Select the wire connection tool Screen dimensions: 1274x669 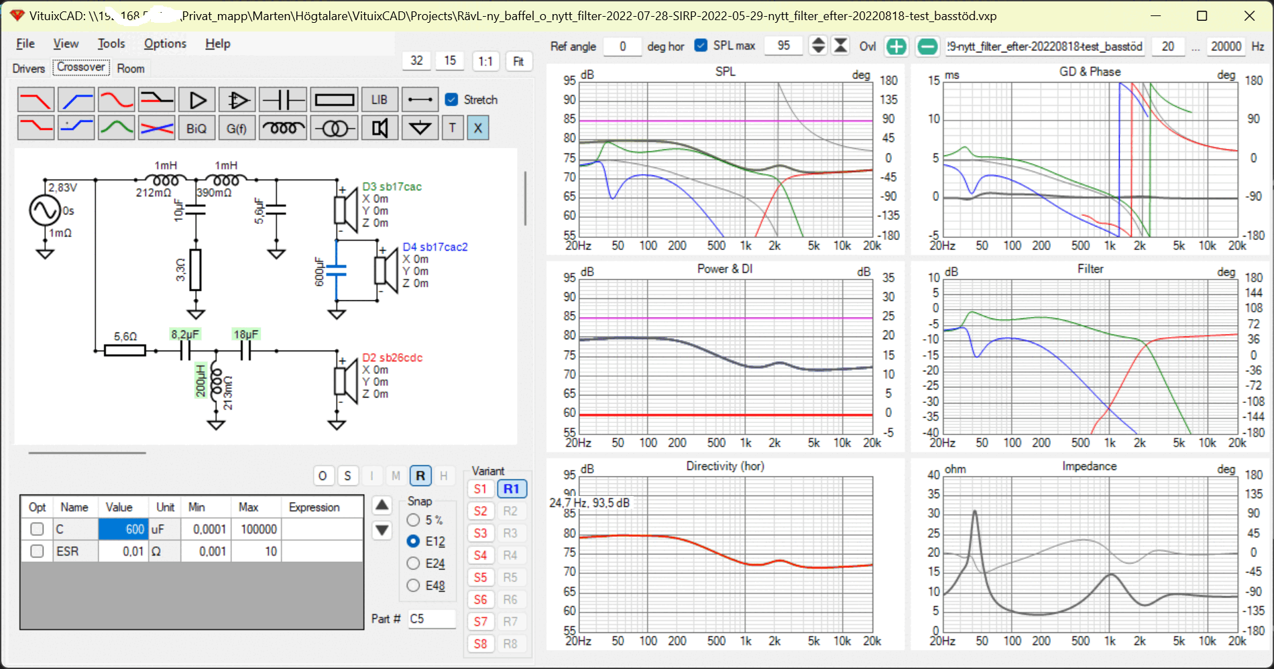pos(420,100)
